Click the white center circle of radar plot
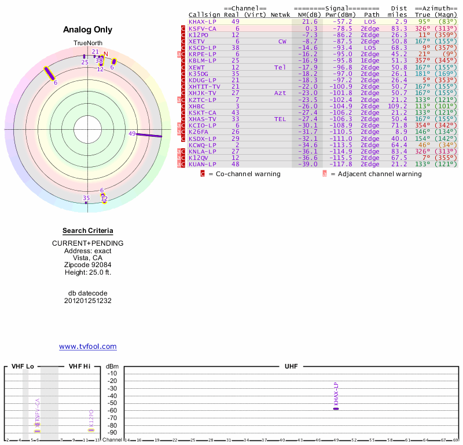463x445 pixels. pyautogui.click(x=87, y=129)
